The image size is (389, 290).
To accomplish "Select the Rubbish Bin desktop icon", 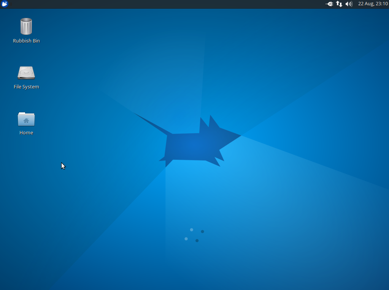I will pos(26,26).
